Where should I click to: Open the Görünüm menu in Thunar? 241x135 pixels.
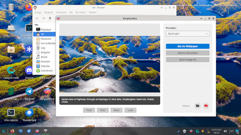(61, 12)
